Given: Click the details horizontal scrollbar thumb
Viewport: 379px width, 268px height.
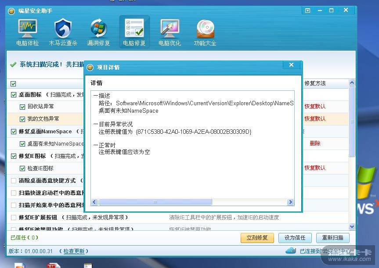Looking at the screenshot, I should [x=155, y=202].
